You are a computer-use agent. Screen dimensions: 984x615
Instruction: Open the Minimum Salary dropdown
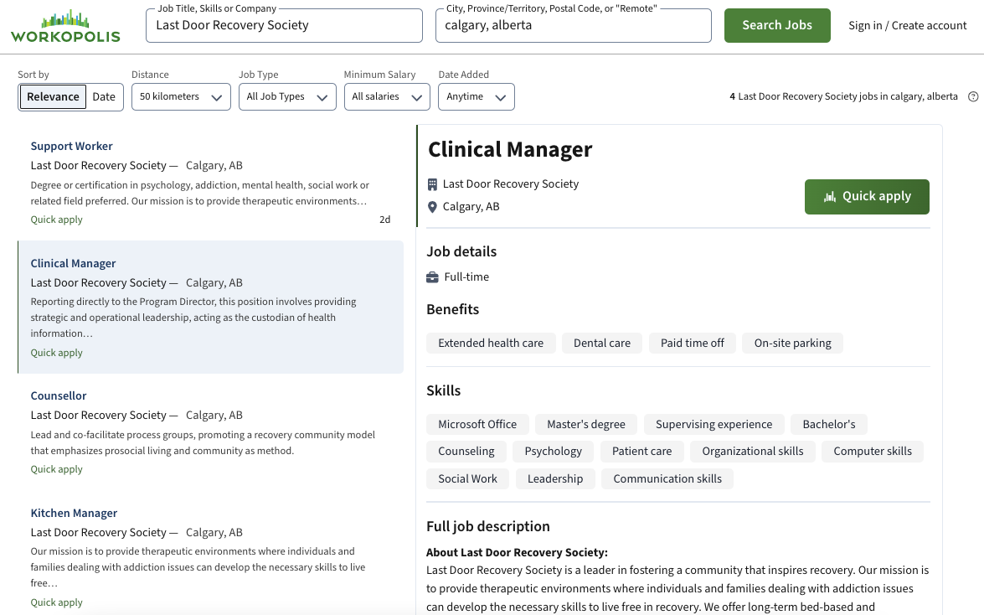coord(387,96)
